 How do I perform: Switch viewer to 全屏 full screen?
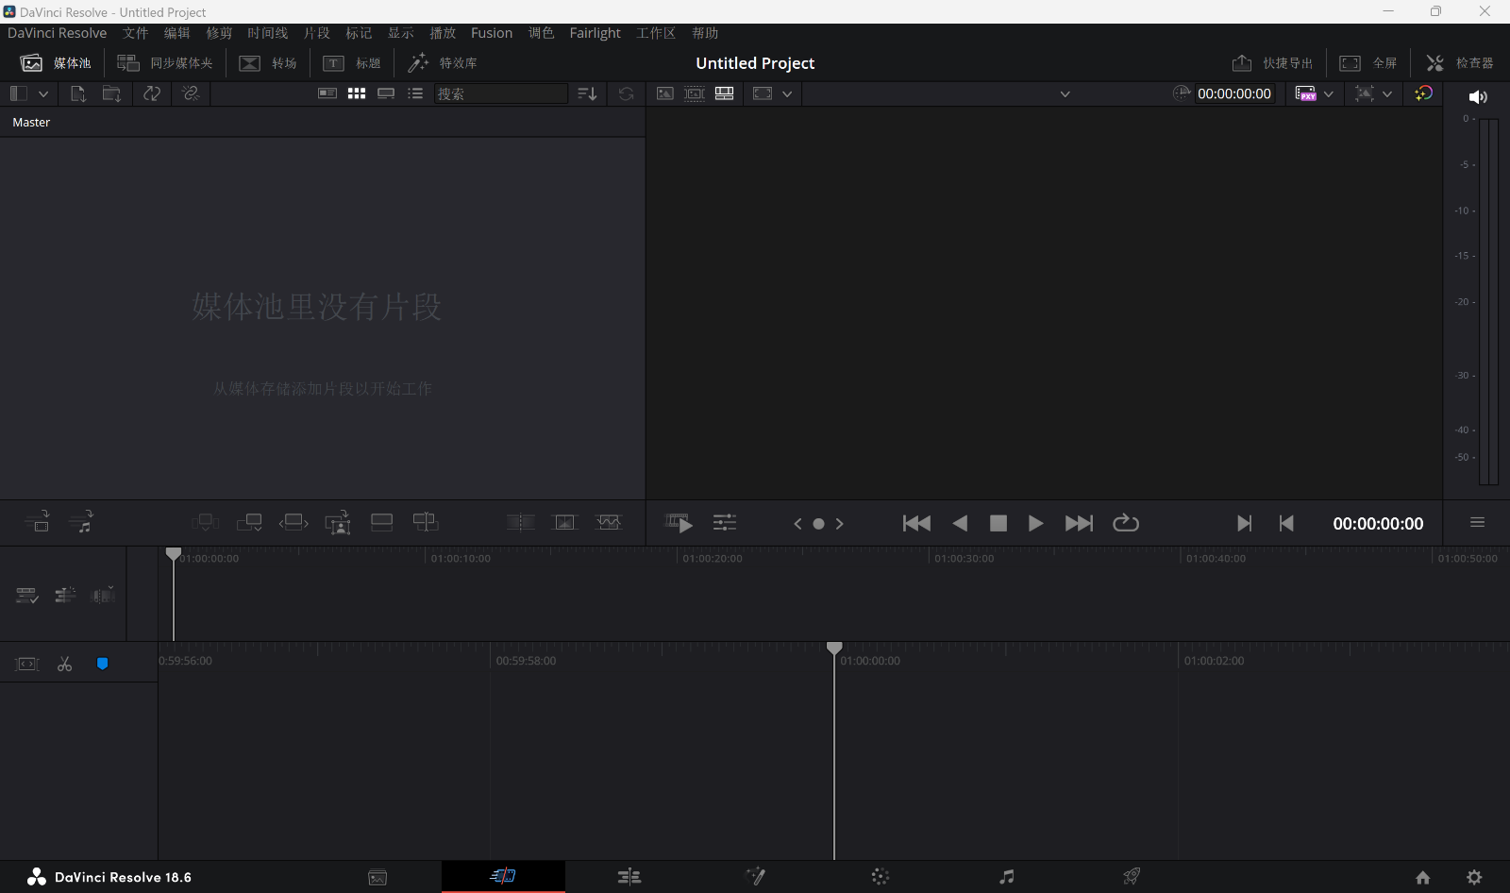[x=1367, y=63]
